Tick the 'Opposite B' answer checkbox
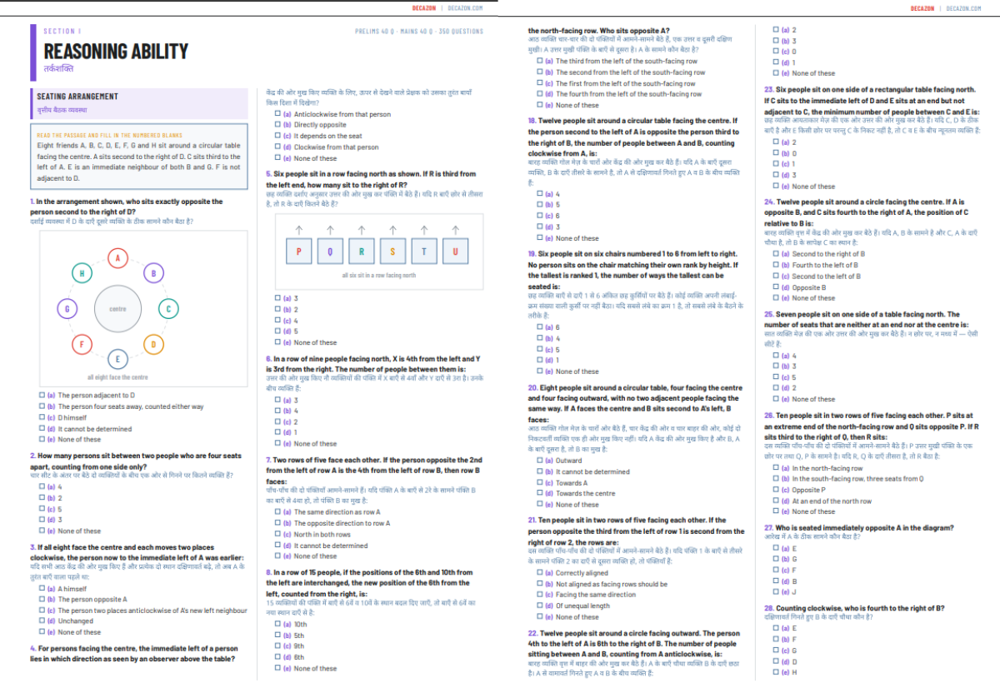 click(x=776, y=287)
